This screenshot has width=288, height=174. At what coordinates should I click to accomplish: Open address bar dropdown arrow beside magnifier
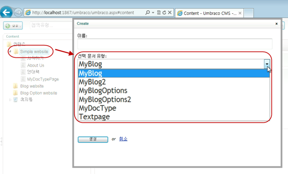[153, 12]
